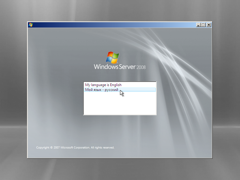This screenshot has width=240, height=180.
Task: Maximize the setup window
Action: click(203, 25)
